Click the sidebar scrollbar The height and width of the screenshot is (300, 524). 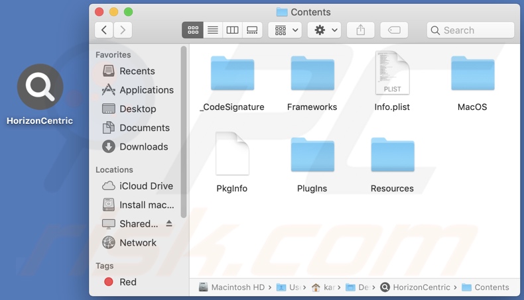coord(183,132)
